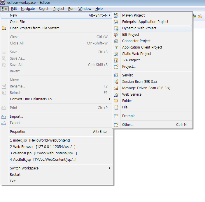Click the Enterprise Application Project icon
The width and height of the screenshot is (205, 202).
(116, 22)
